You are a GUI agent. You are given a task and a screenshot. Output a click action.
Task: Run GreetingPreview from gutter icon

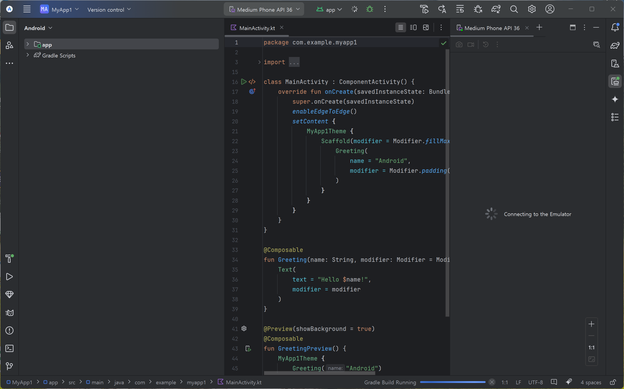coord(248,348)
